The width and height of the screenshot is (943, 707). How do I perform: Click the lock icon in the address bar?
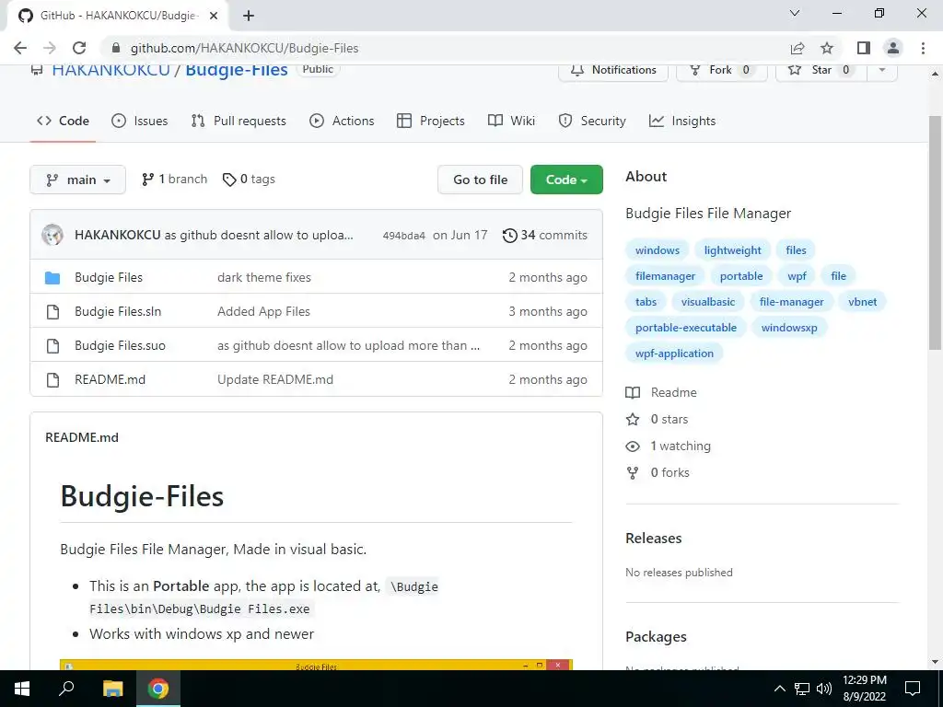[117, 48]
